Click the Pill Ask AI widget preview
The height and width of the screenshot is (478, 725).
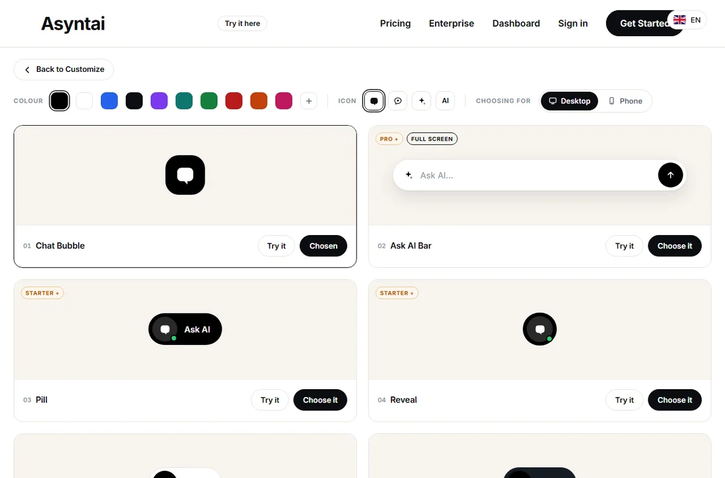185,329
